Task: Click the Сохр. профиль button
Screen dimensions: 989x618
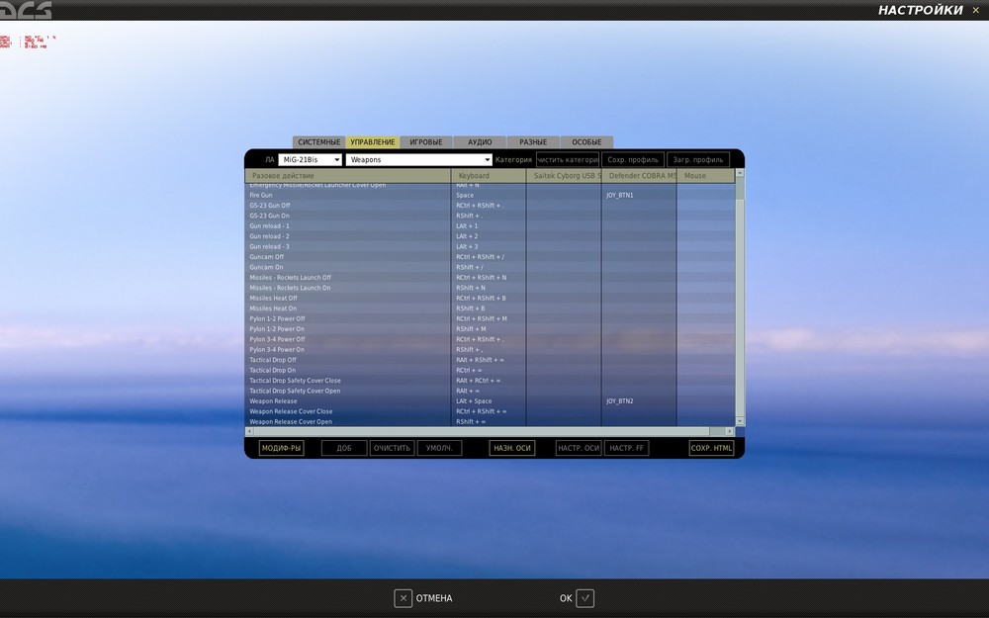Action: point(633,159)
